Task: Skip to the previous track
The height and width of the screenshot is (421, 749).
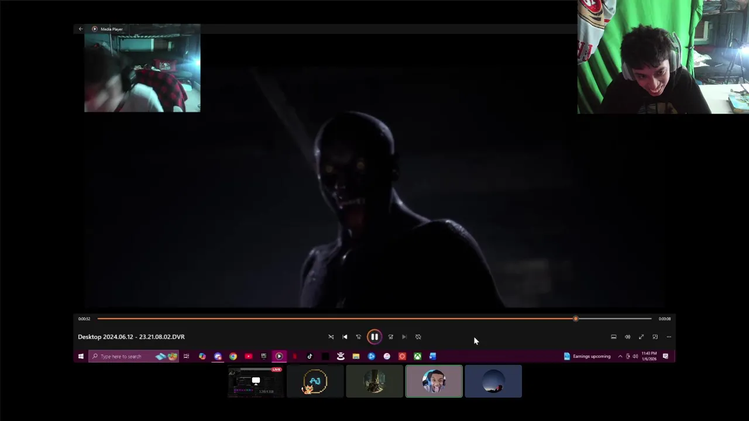Action: pyautogui.click(x=345, y=337)
